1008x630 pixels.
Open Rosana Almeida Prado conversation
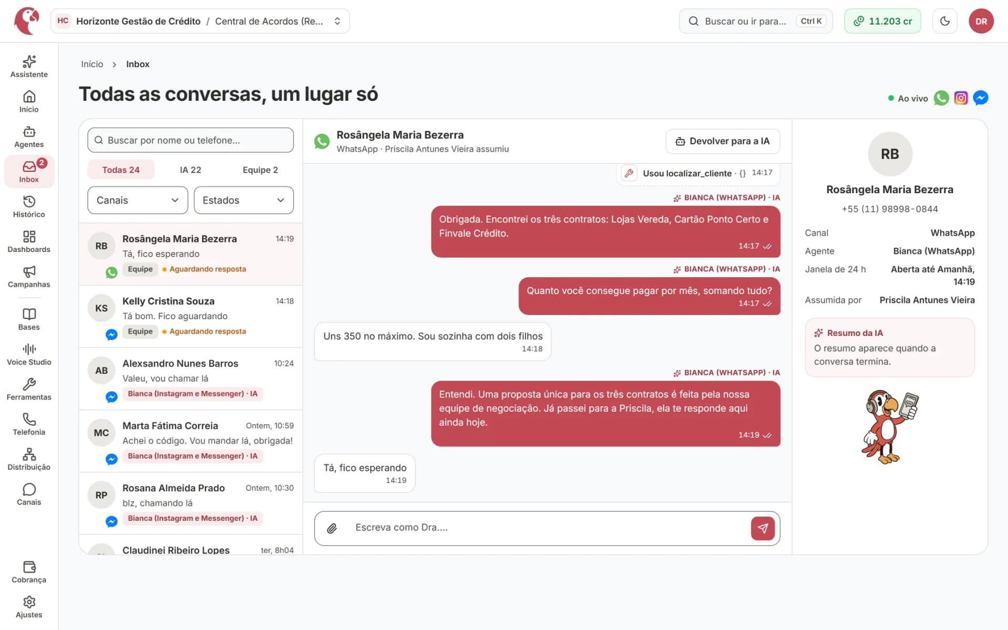click(x=191, y=503)
